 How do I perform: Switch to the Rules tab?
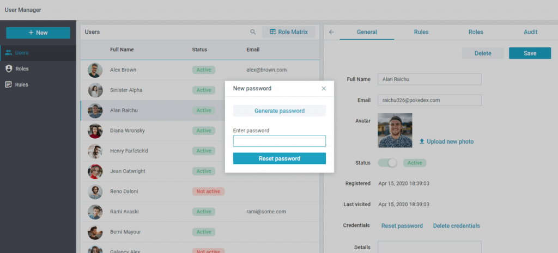click(x=421, y=32)
